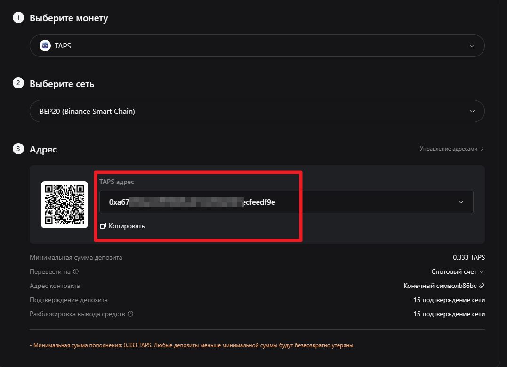
Task: Click the chevron in the network selector
Action: 472,112
